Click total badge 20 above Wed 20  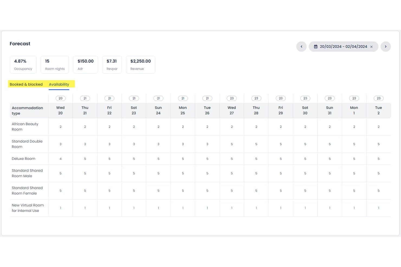tap(60, 98)
